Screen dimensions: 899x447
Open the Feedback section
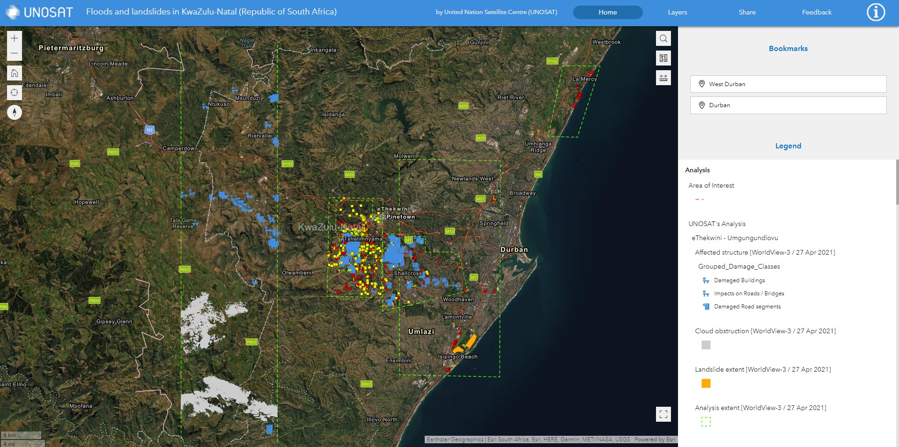click(817, 12)
